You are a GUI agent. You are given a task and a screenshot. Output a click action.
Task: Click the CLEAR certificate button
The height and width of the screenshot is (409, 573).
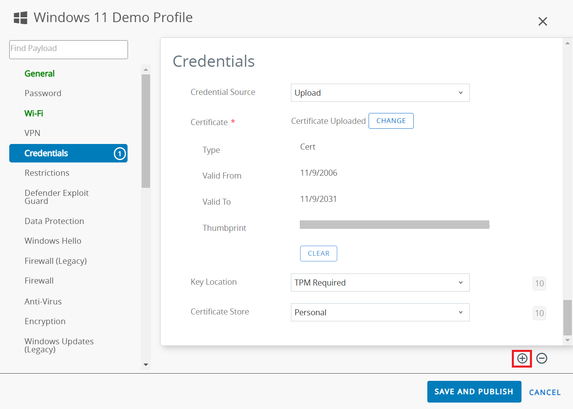point(318,253)
